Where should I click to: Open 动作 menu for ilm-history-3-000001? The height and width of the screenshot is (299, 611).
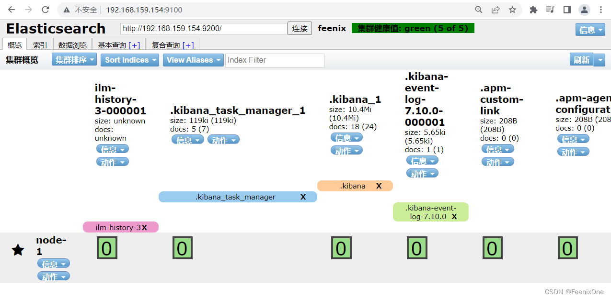113,162
